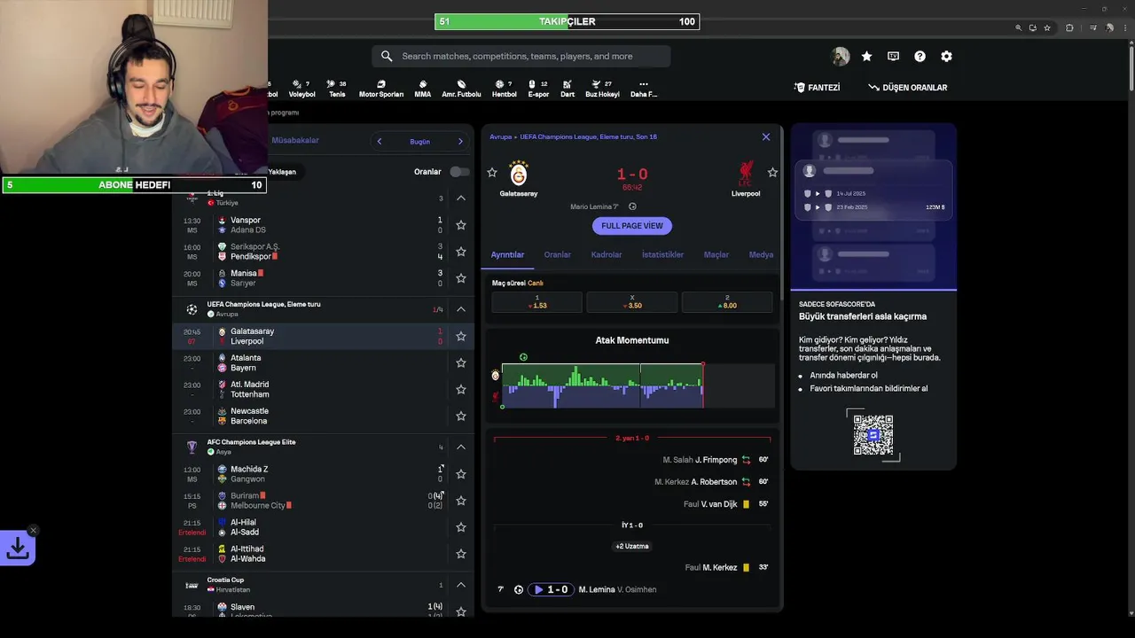1135x638 pixels.
Task: Open Daha Fazla sports menu
Action: (x=643, y=89)
